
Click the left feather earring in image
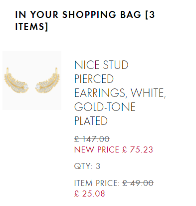[x=16, y=80]
